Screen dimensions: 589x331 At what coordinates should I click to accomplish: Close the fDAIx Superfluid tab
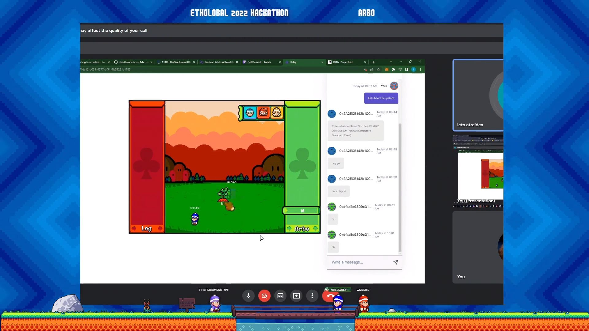tap(365, 62)
